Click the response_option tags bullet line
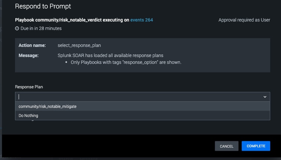This screenshot has height=160, width=281. pyautogui.click(x=126, y=62)
